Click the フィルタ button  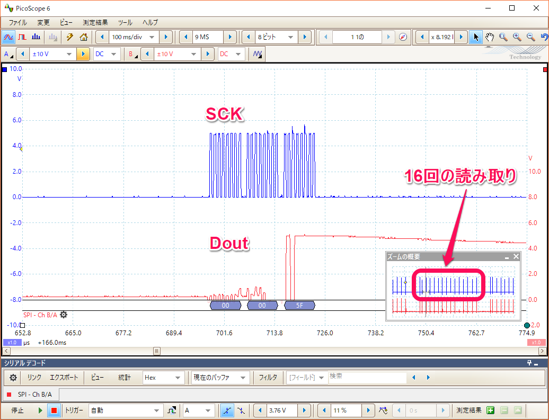tap(268, 378)
